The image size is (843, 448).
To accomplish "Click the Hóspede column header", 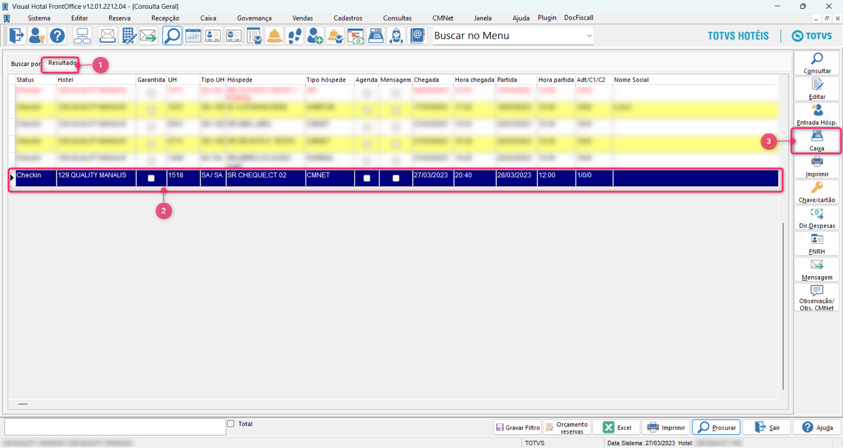I will point(266,79).
